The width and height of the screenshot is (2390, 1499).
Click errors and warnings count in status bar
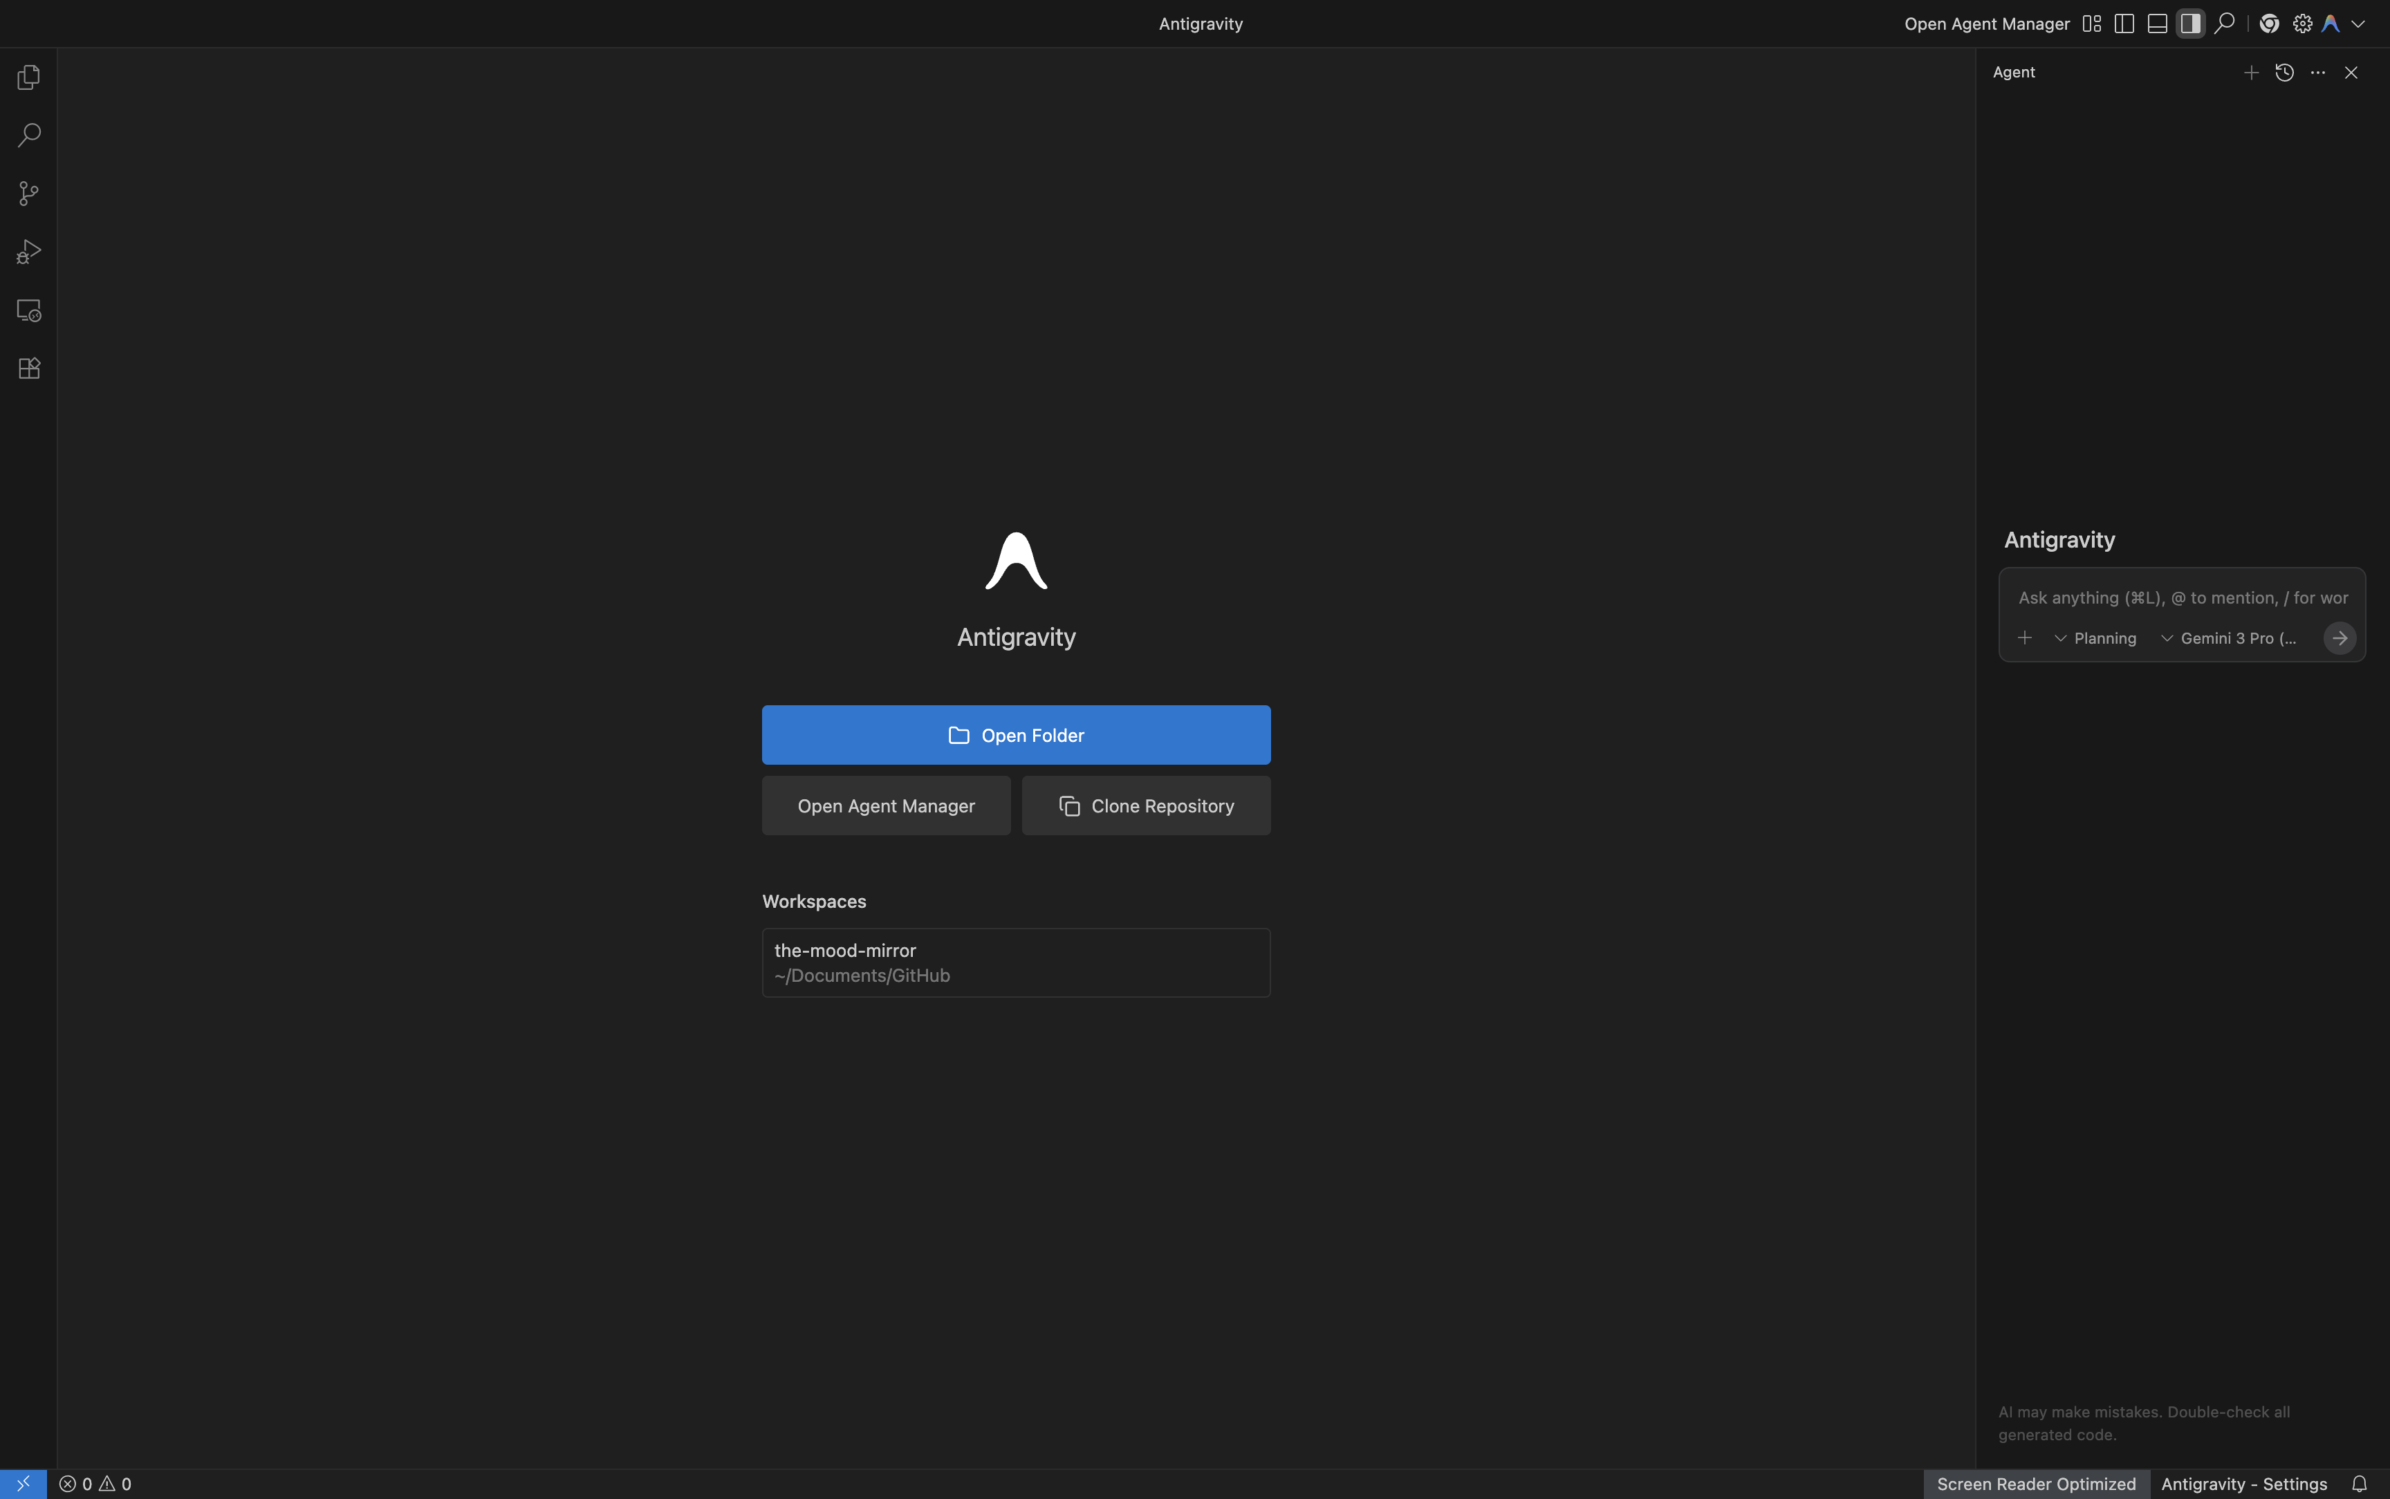click(95, 1483)
